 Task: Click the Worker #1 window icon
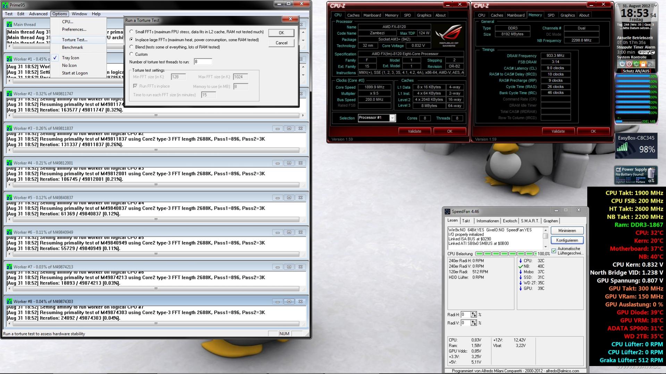click(x=9, y=59)
